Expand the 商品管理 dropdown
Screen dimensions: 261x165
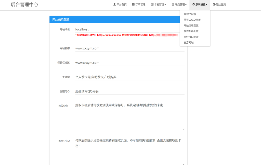coord(179,4)
